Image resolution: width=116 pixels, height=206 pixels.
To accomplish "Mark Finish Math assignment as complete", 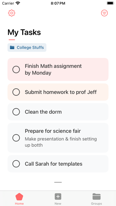I will pyautogui.click(x=16, y=70).
